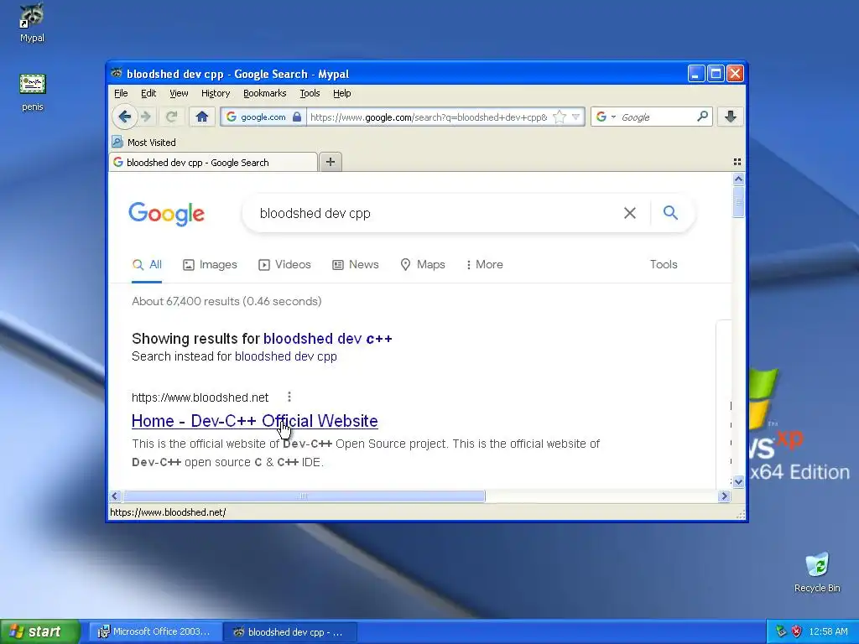Bookmark this page with the star icon
The image size is (859, 644).
pyautogui.click(x=560, y=117)
